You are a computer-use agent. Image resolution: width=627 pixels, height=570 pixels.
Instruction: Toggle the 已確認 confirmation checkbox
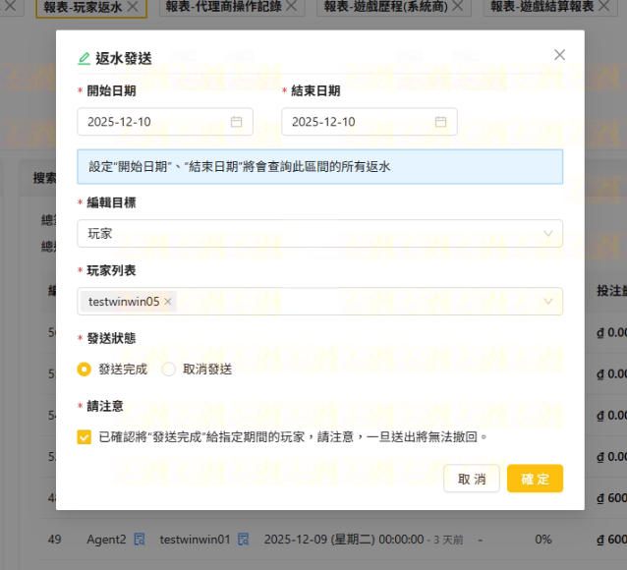[85, 436]
